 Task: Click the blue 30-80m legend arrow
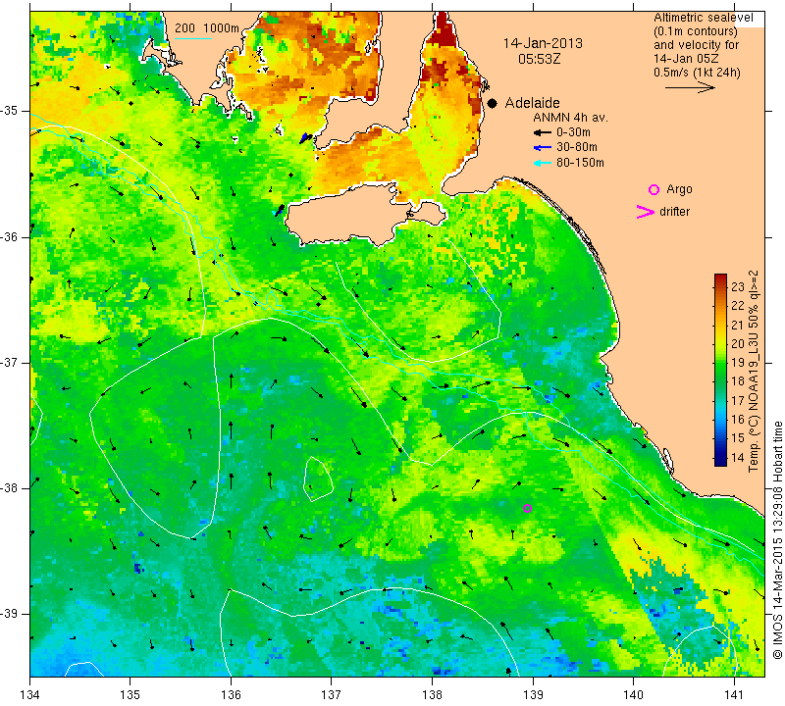(x=543, y=148)
